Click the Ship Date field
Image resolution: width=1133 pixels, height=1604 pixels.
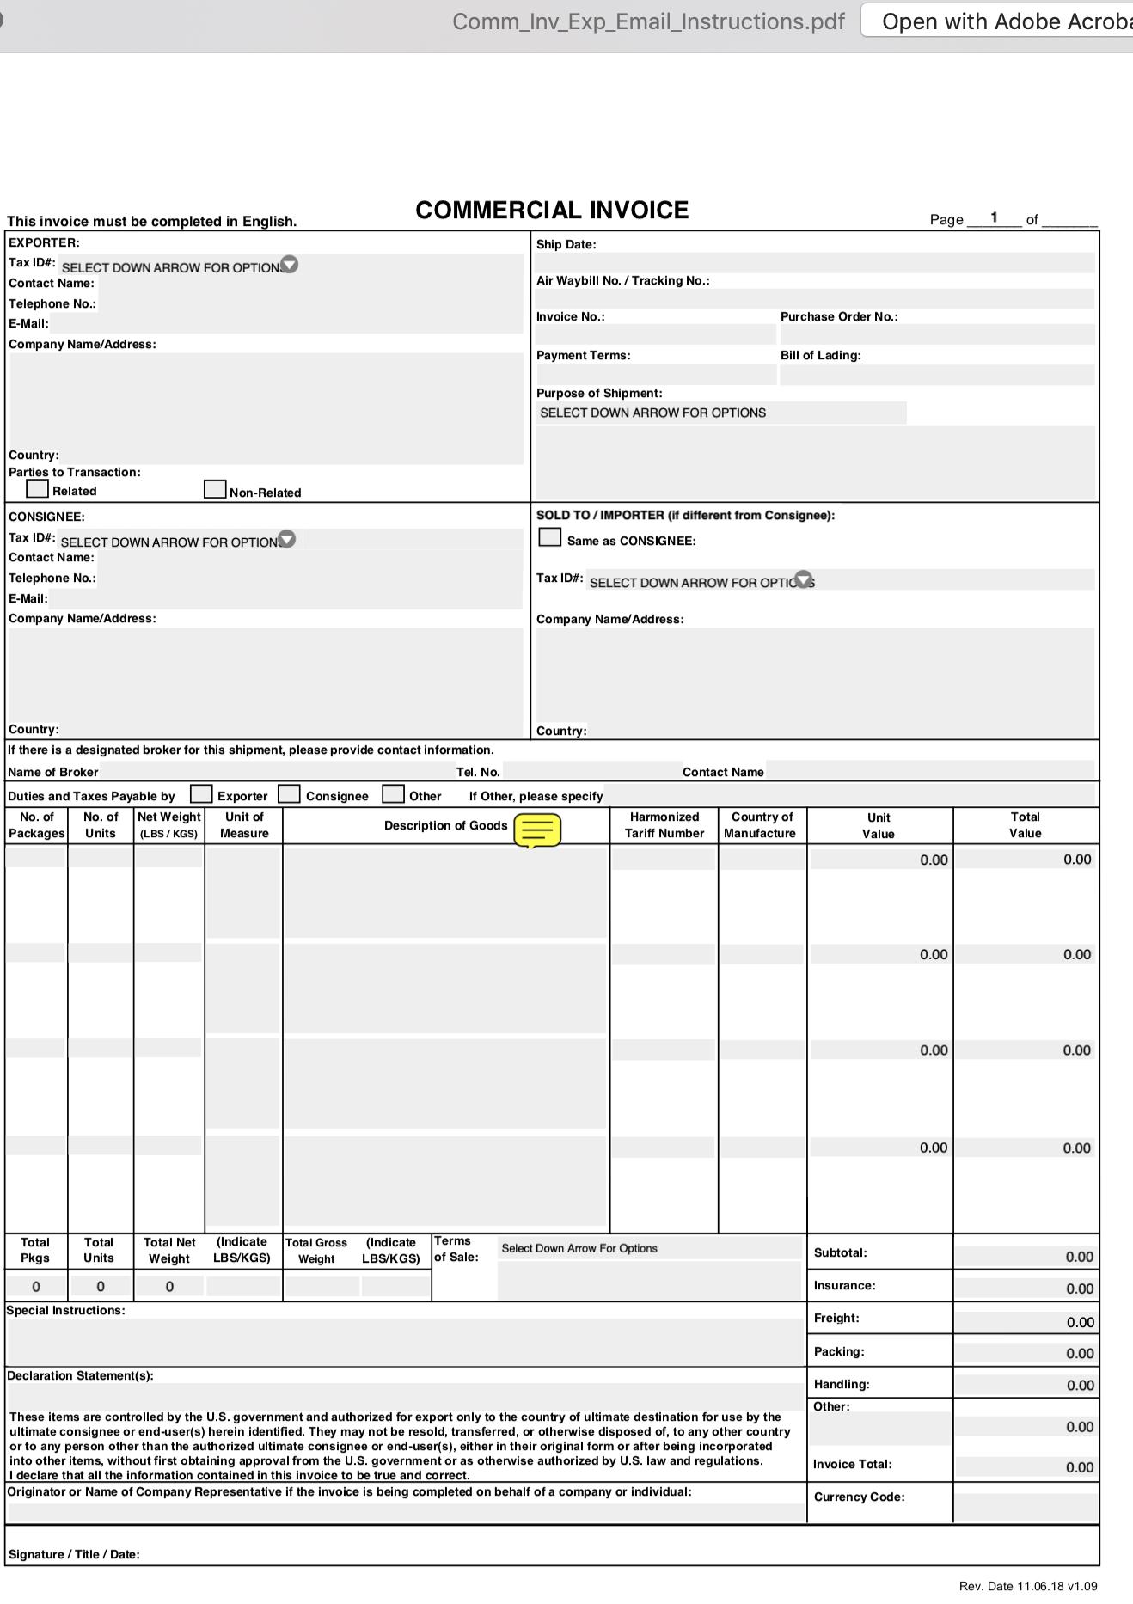(x=815, y=263)
